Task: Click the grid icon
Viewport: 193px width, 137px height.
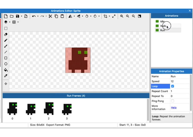Action: pos(14,22)
